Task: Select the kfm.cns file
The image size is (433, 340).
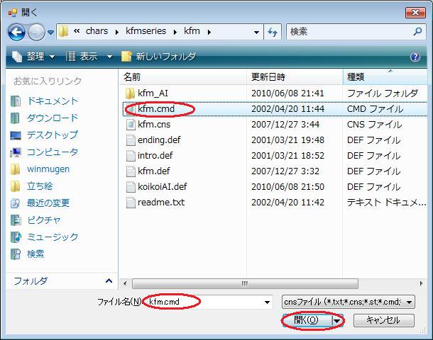Action: (x=154, y=125)
